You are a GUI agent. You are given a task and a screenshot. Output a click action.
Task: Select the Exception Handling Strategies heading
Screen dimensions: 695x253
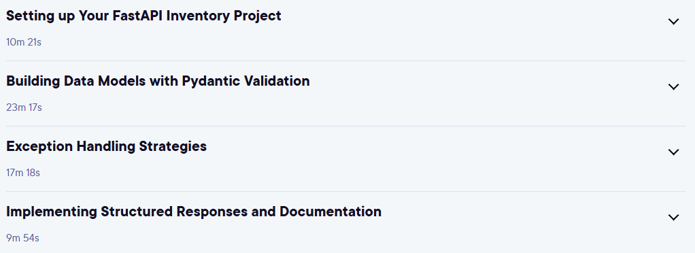click(x=106, y=146)
